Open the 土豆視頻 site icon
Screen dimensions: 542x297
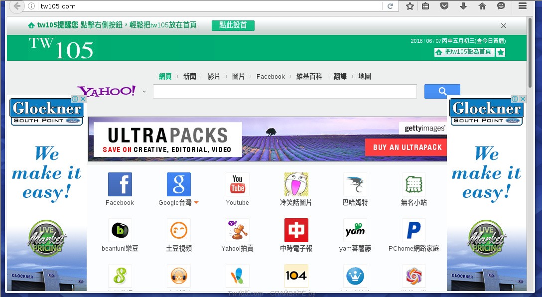pos(179,230)
